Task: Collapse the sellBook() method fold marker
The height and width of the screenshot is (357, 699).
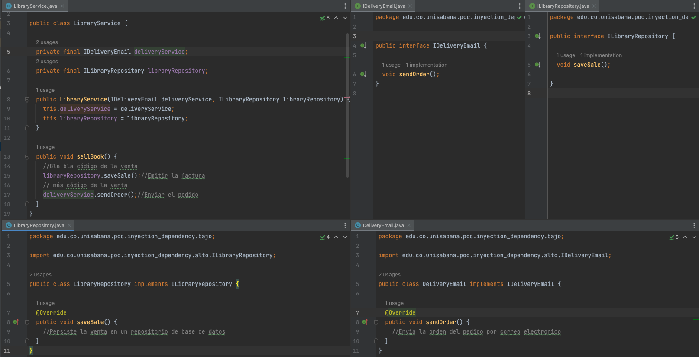Action: 27,156
